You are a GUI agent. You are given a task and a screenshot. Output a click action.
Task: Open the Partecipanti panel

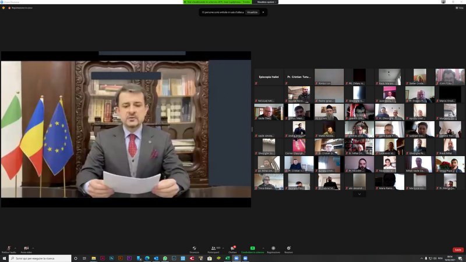pyautogui.click(x=214, y=248)
